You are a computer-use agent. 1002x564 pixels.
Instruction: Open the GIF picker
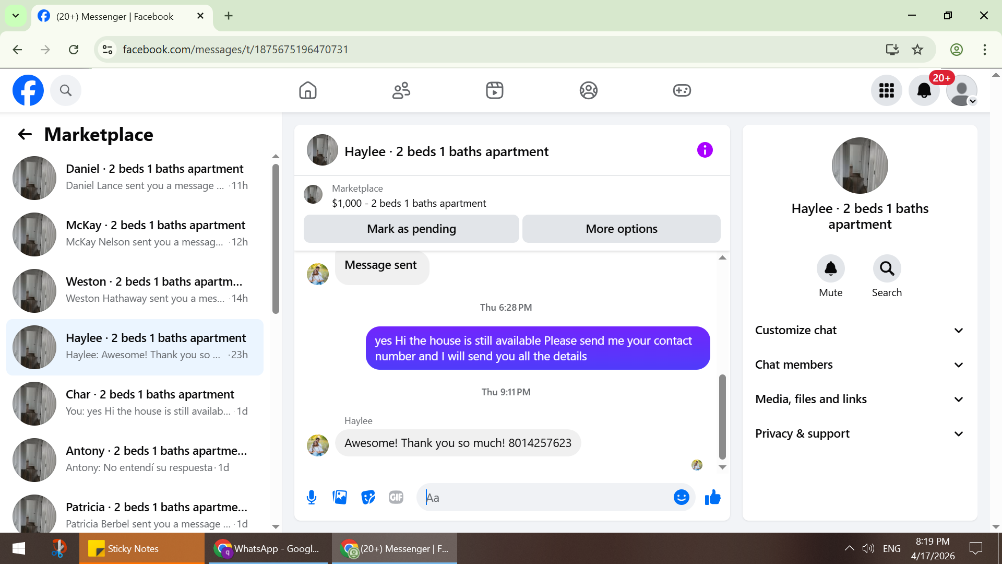click(x=396, y=497)
